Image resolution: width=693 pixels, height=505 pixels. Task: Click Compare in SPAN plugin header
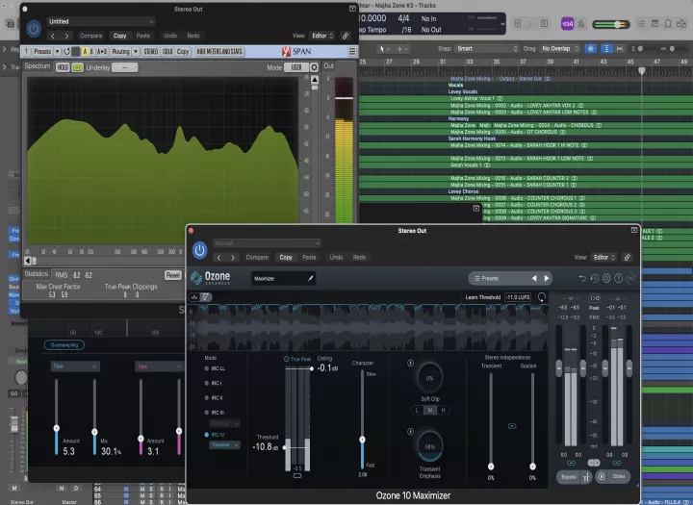coord(90,36)
